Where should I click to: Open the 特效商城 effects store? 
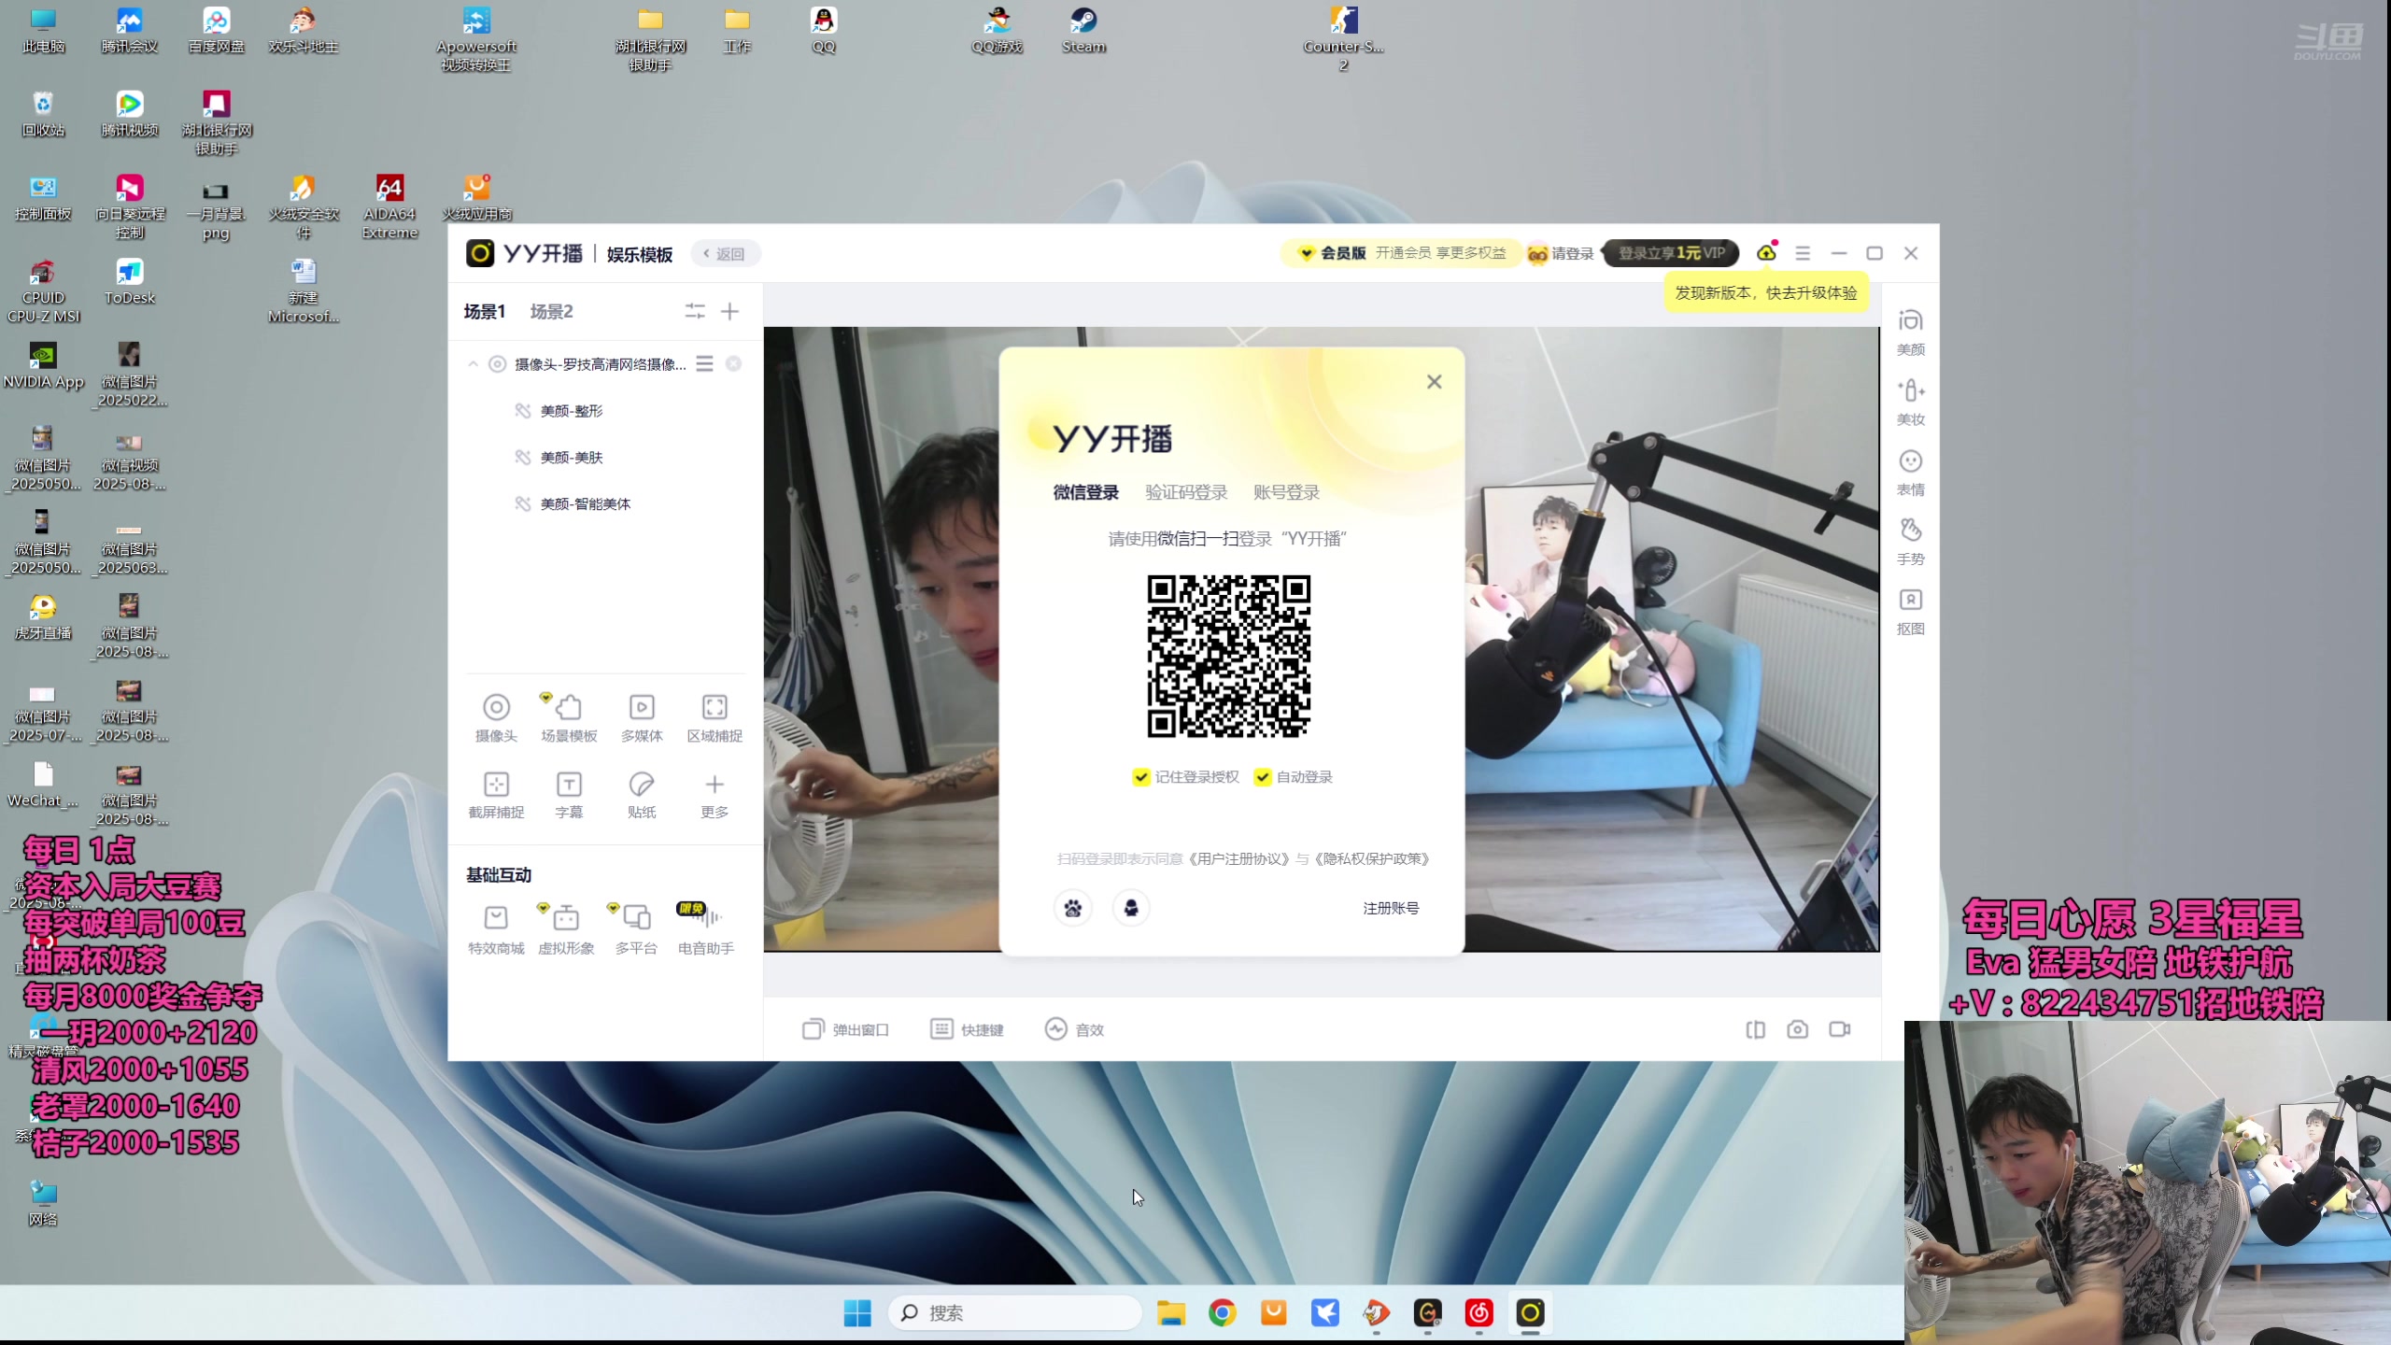(496, 929)
